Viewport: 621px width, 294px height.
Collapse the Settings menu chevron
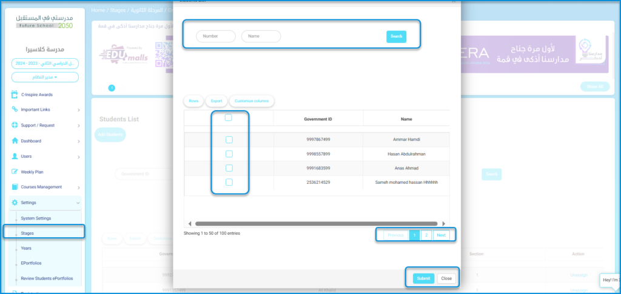[78, 203]
